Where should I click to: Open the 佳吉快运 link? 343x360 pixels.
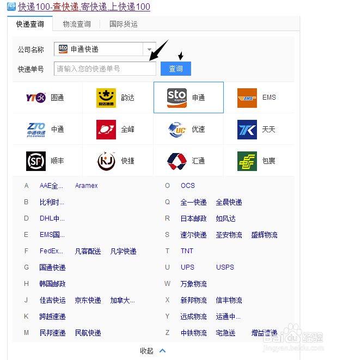pos(53,300)
